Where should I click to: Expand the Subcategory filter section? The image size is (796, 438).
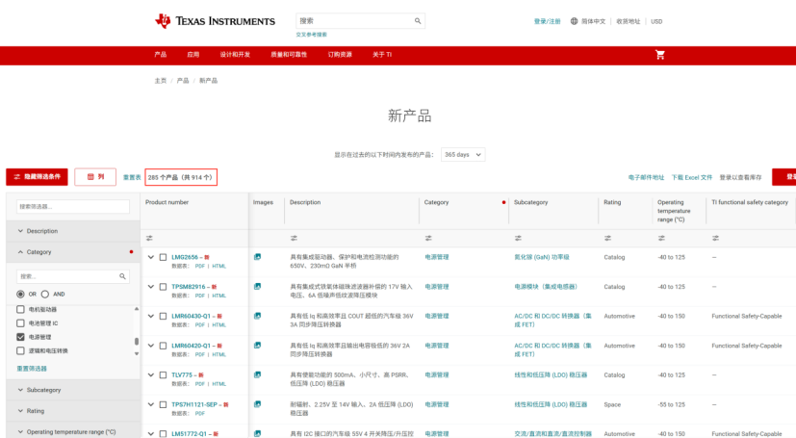pos(73,390)
